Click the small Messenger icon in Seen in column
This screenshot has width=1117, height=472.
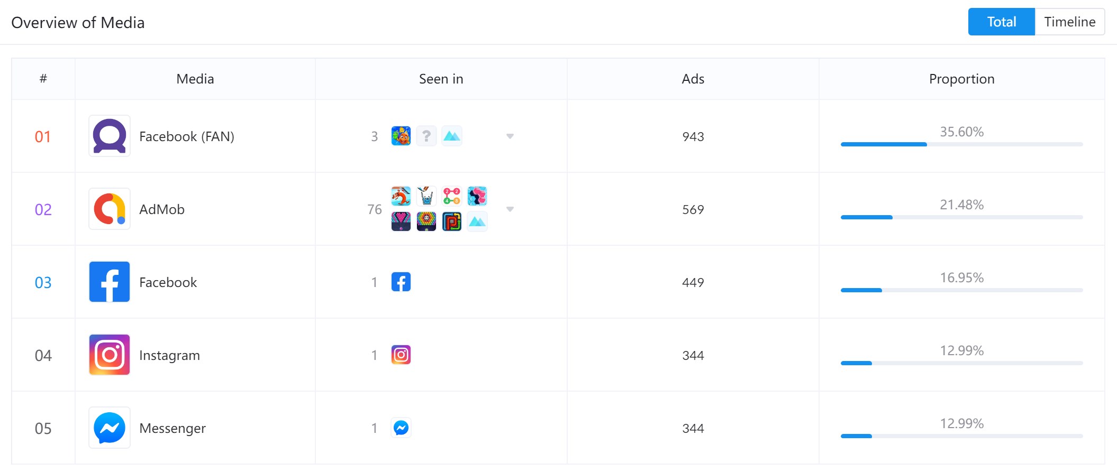pyautogui.click(x=401, y=428)
